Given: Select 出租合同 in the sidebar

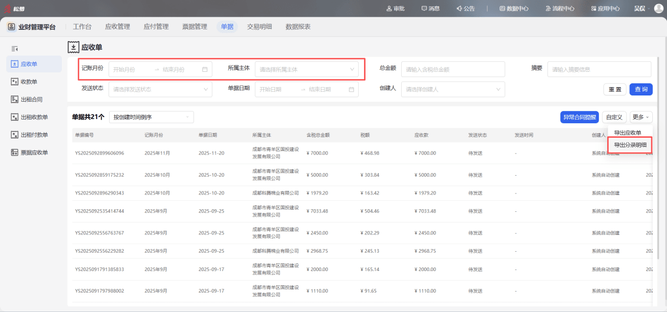Looking at the screenshot, I should click(34, 100).
